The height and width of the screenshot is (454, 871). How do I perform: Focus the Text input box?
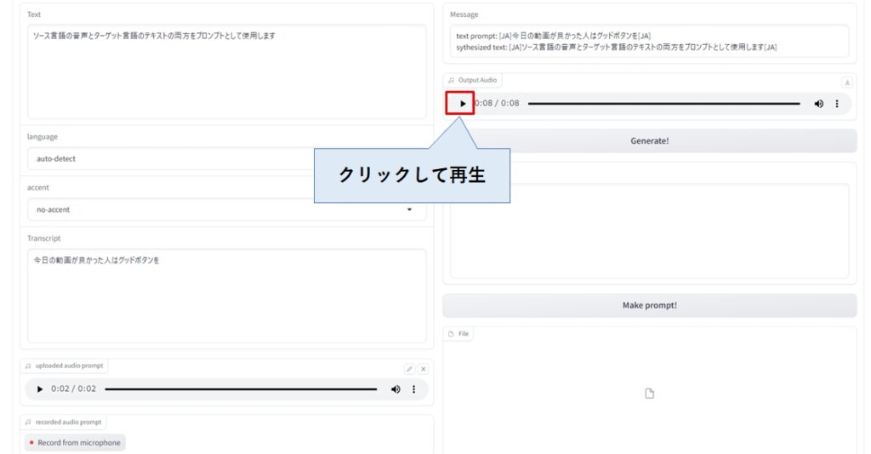pyautogui.click(x=226, y=71)
